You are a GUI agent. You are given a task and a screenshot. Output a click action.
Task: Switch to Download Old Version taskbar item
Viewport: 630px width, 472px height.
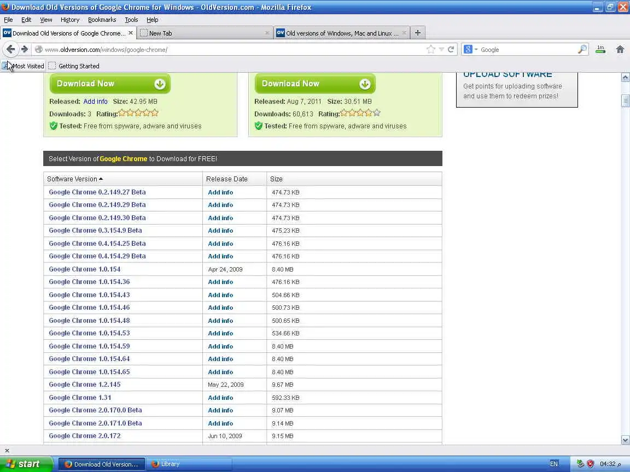click(x=102, y=464)
